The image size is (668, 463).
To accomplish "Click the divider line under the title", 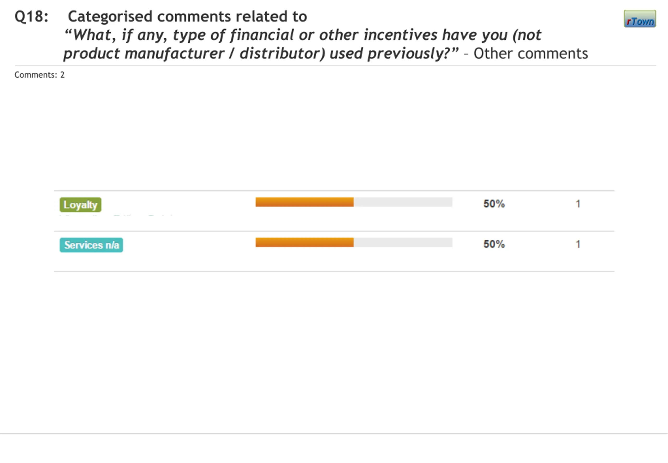I will point(335,66).
